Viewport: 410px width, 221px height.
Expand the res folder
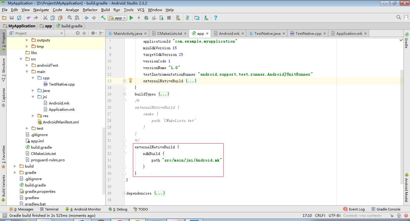pyautogui.click(x=33, y=116)
